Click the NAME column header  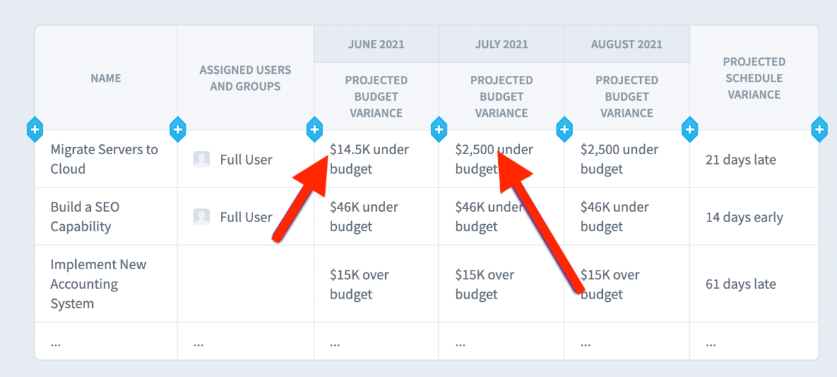(106, 78)
